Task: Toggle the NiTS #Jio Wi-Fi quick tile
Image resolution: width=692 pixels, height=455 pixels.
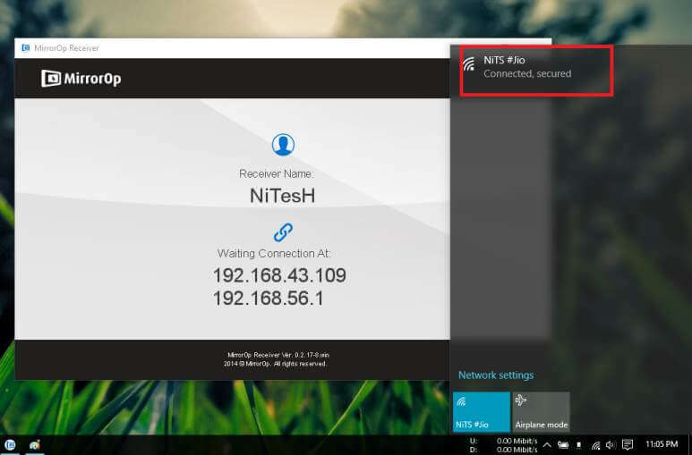Action: [482, 412]
